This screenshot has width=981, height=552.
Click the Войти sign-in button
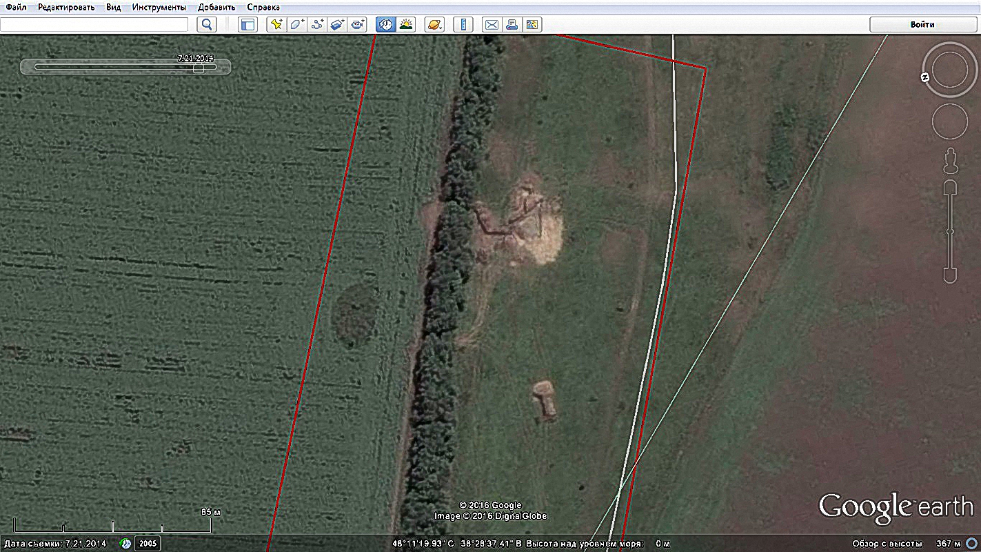(922, 25)
